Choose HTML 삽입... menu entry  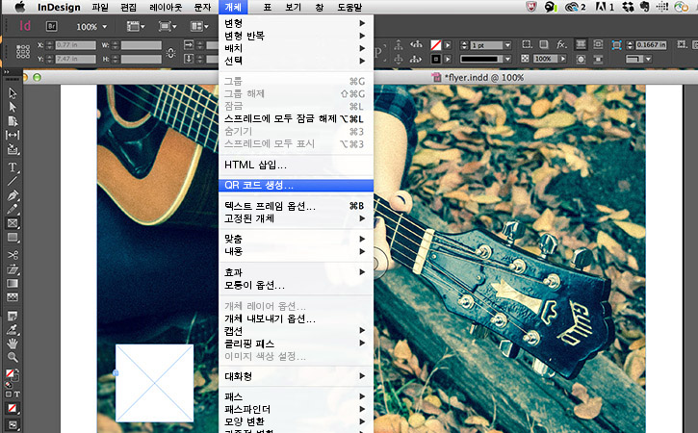point(296,166)
